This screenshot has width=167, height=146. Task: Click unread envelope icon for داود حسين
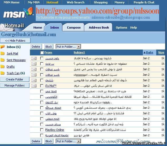pyautogui.click(x=34, y=58)
